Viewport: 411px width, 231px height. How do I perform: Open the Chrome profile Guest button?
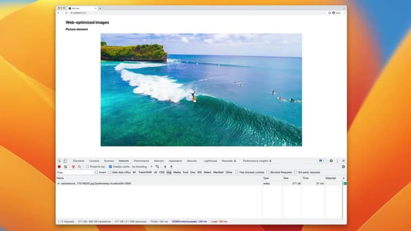click(x=336, y=13)
